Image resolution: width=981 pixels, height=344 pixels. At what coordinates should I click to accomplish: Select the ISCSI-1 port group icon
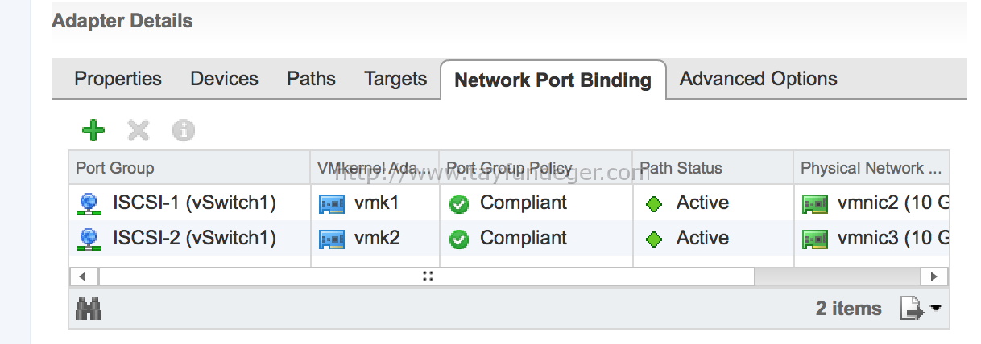pos(89,204)
